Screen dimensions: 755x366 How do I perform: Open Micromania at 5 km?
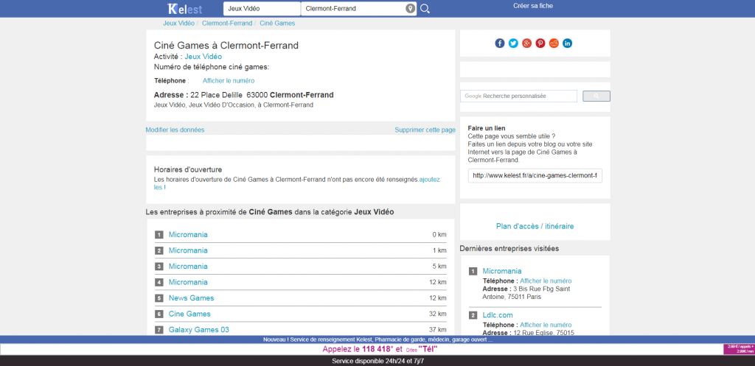click(188, 267)
